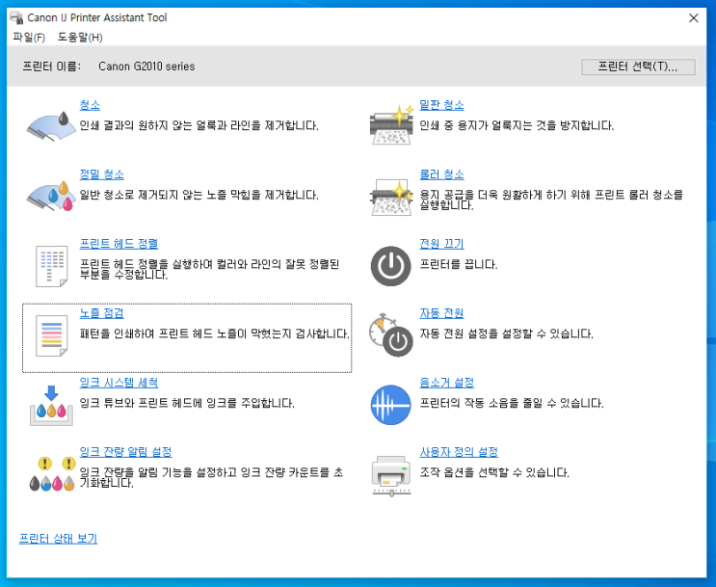The image size is (716, 587).
Task: Click text 프린터의 작동 소음을 줄일 수 있습니다.
Action: coord(512,403)
